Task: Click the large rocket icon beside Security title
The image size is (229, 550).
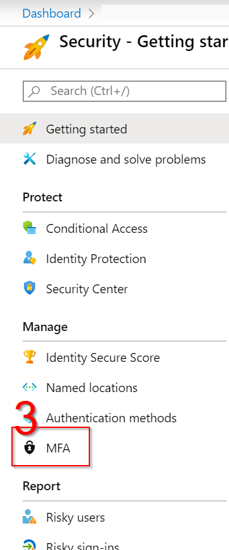Action: pos(36,47)
